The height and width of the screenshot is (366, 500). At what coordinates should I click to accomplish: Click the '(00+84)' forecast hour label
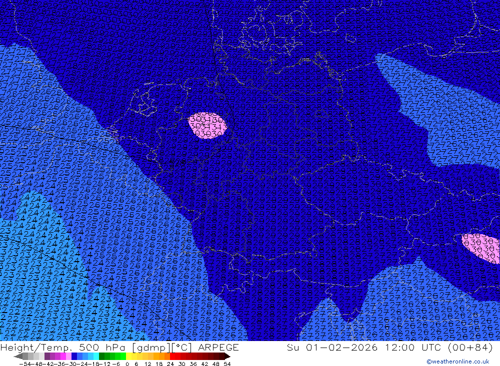click(470, 347)
